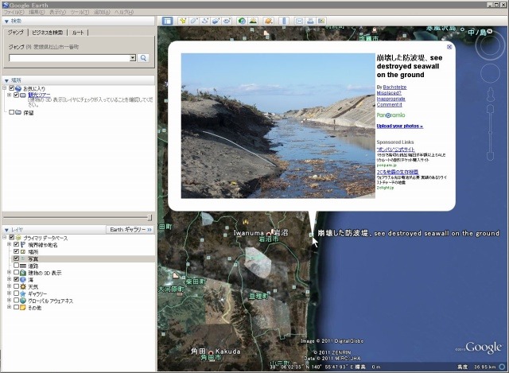
Task: Click the Street View pegman icon
Action: tap(490, 94)
